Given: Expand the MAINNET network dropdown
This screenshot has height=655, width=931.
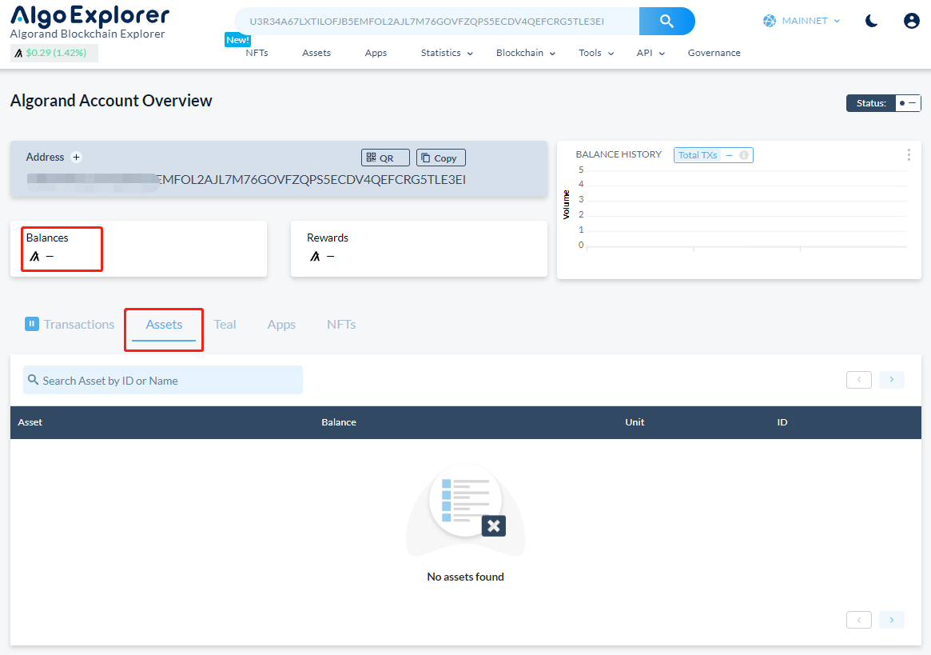Looking at the screenshot, I should point(802,21).
